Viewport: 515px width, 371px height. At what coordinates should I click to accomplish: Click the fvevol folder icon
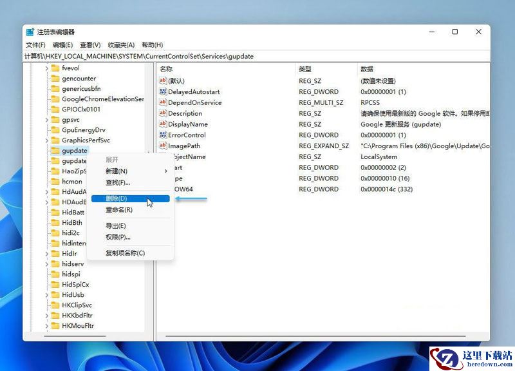coord(55,68)
